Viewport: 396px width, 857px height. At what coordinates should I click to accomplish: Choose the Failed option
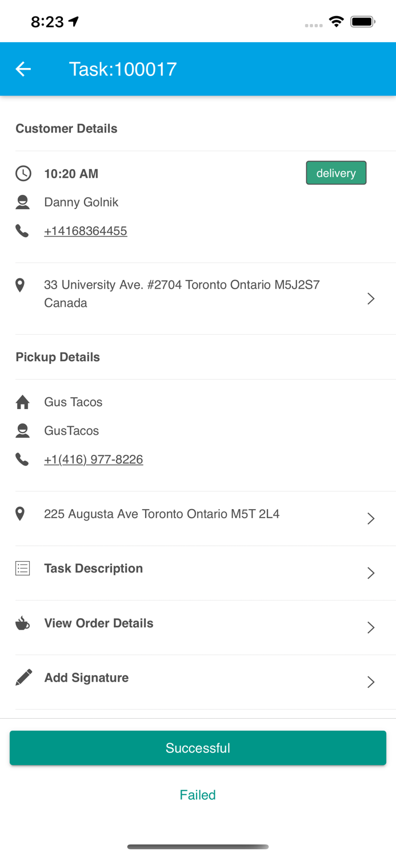point(198,795)
